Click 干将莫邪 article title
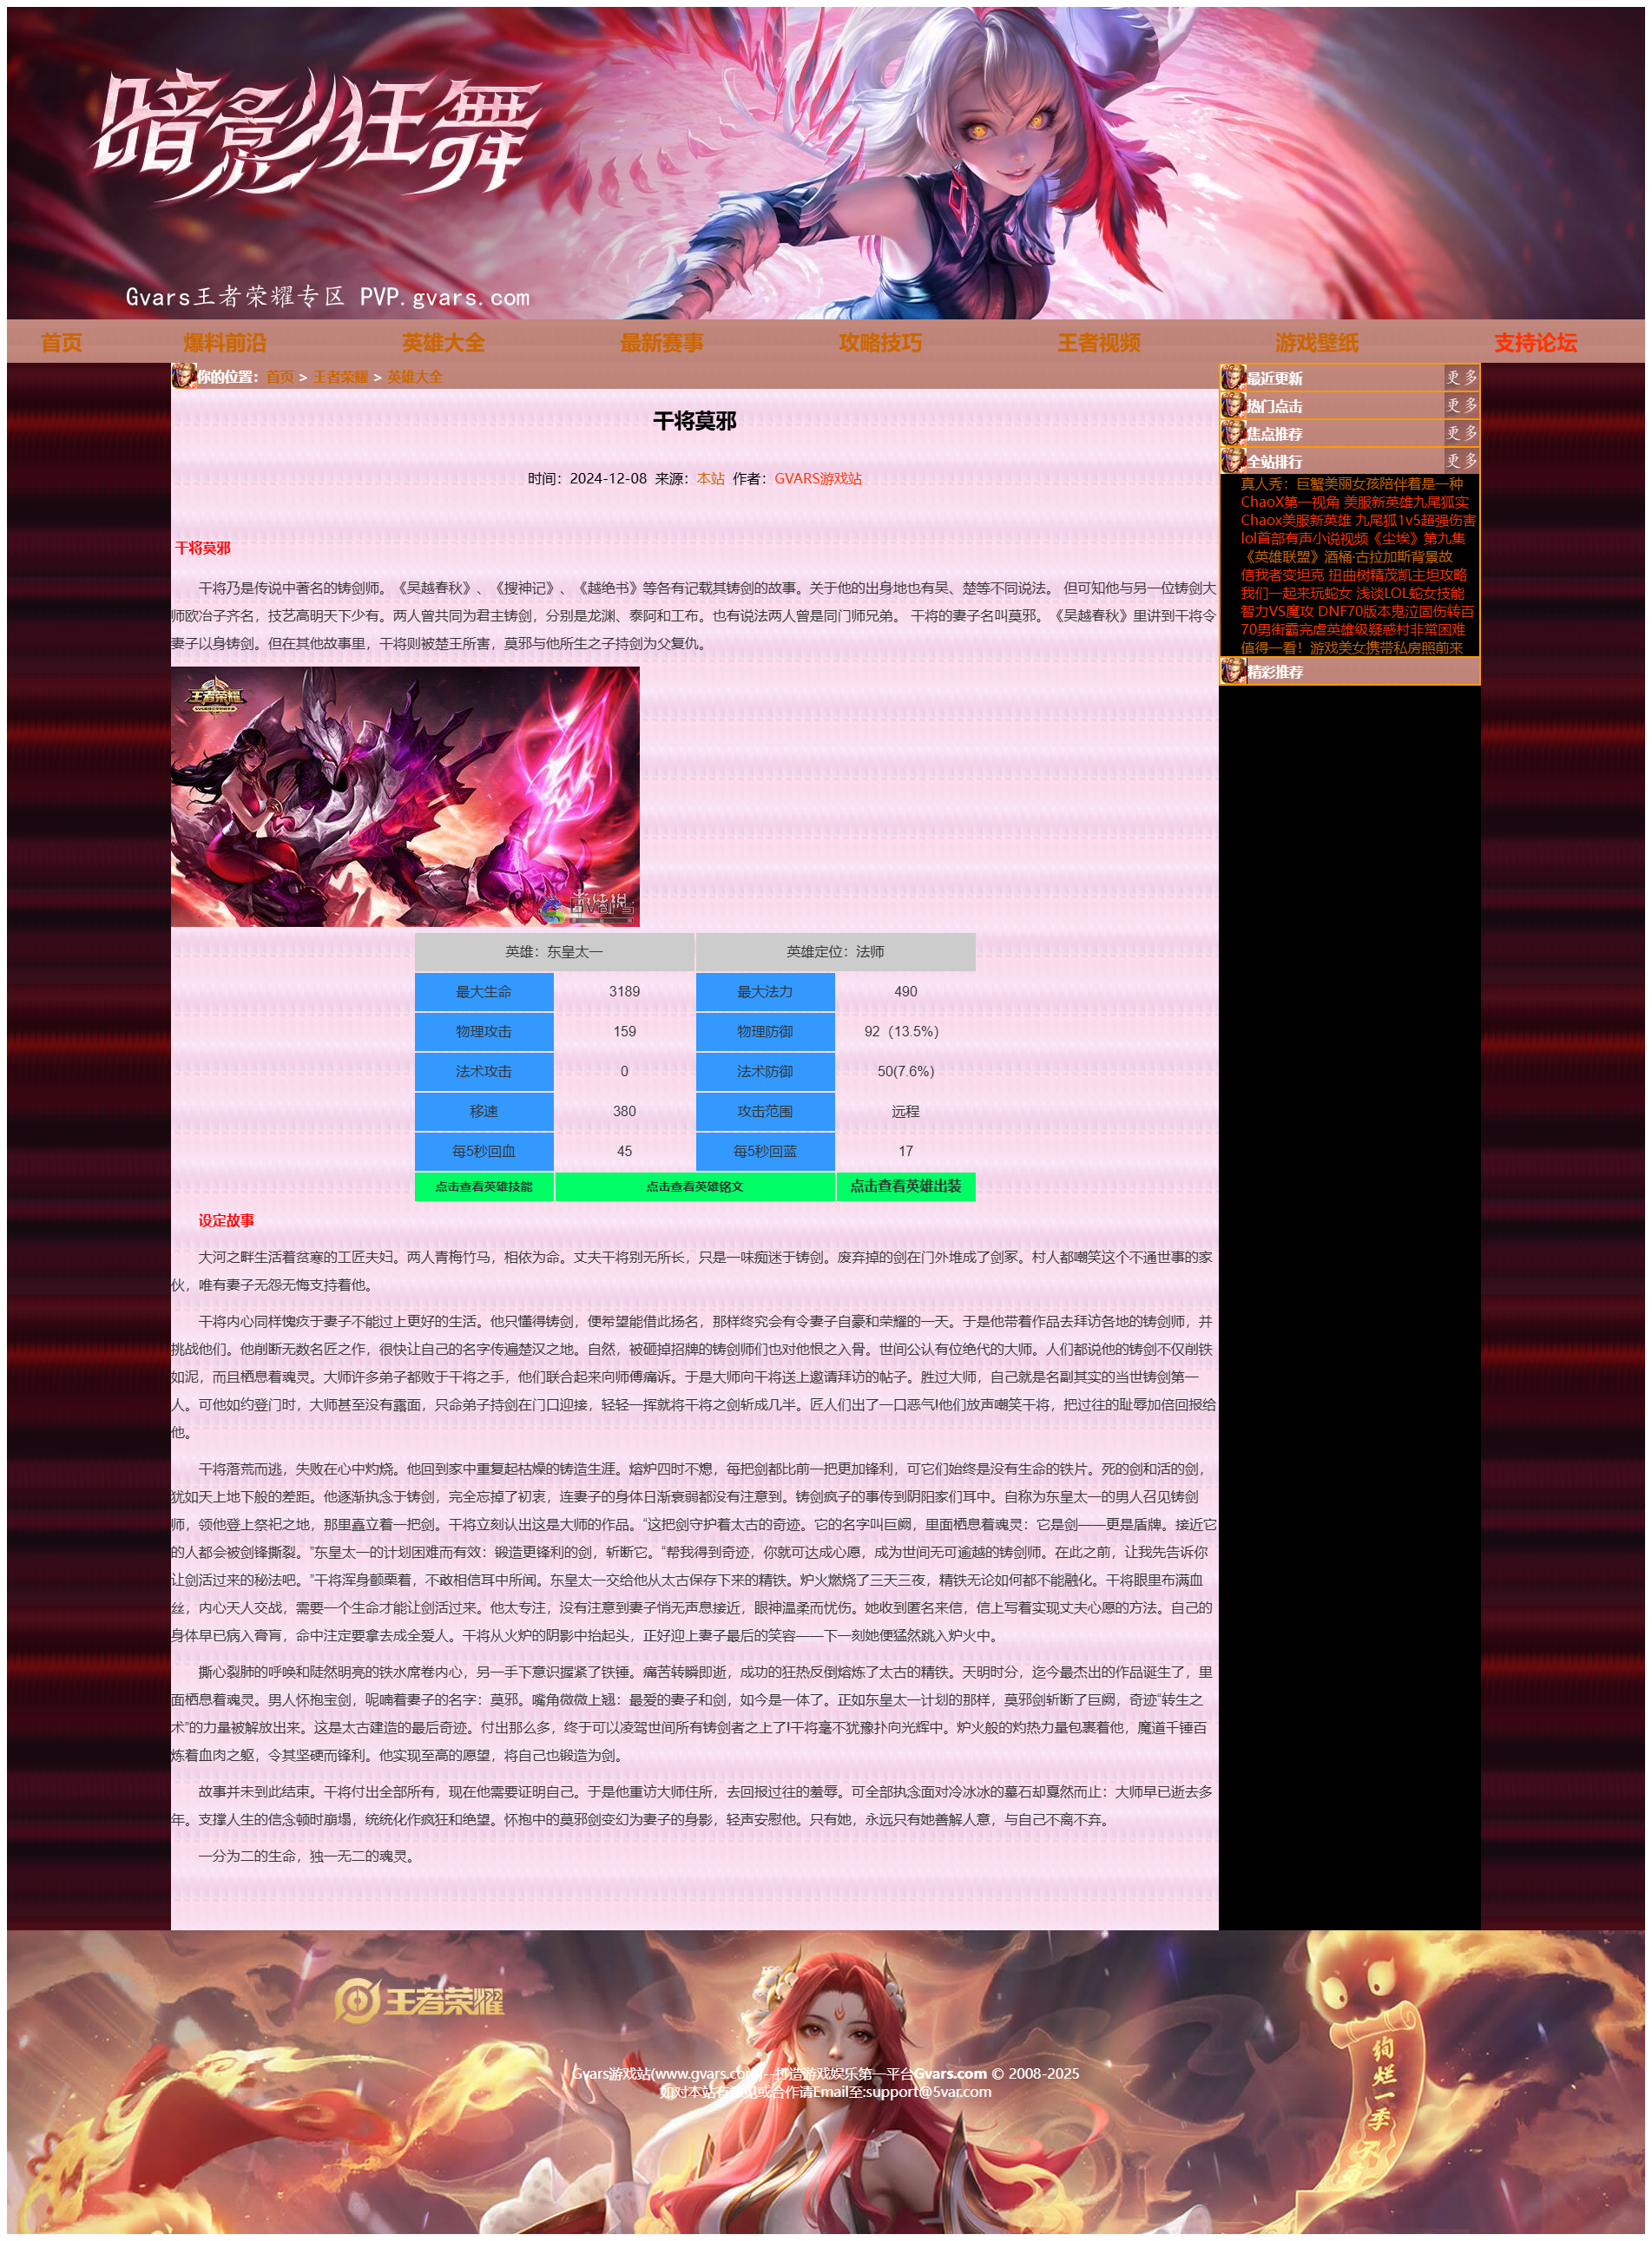1652x2241 pixels. (x=695, y=421)
